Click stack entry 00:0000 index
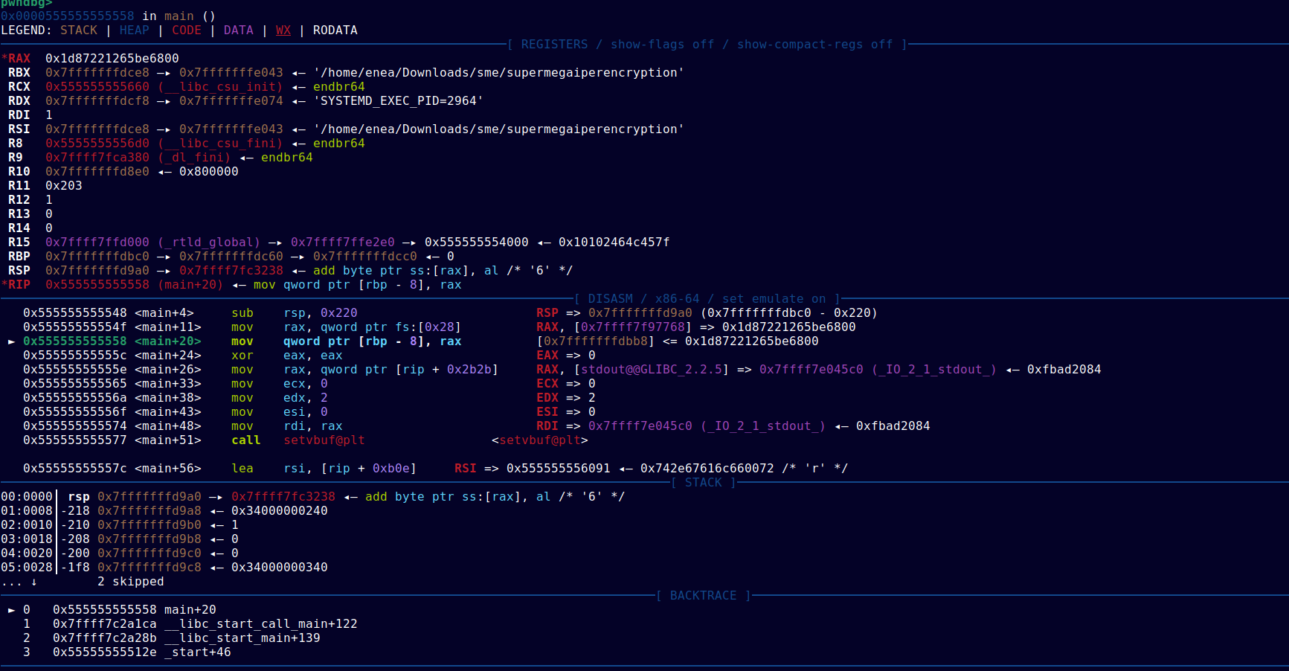Viewport: 1289px width, 671px height. point(27,496)
